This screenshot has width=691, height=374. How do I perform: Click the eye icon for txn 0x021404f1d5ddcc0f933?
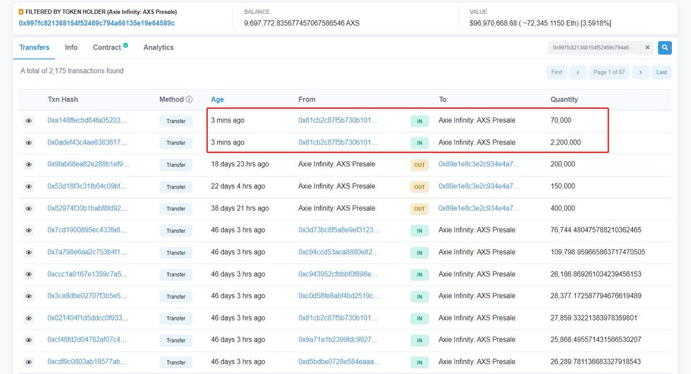(x=28, y=318)
